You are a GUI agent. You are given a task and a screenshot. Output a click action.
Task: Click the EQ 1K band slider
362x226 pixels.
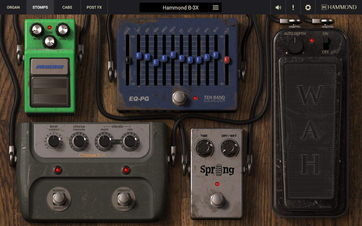(x=181, y=58)
